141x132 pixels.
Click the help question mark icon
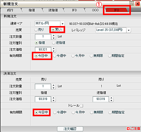131,4
